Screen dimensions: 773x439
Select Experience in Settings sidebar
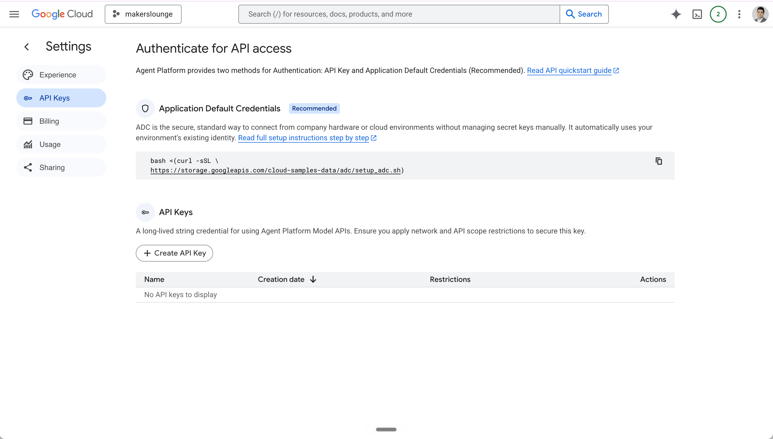pyautogui.click(x=61, y=75)
